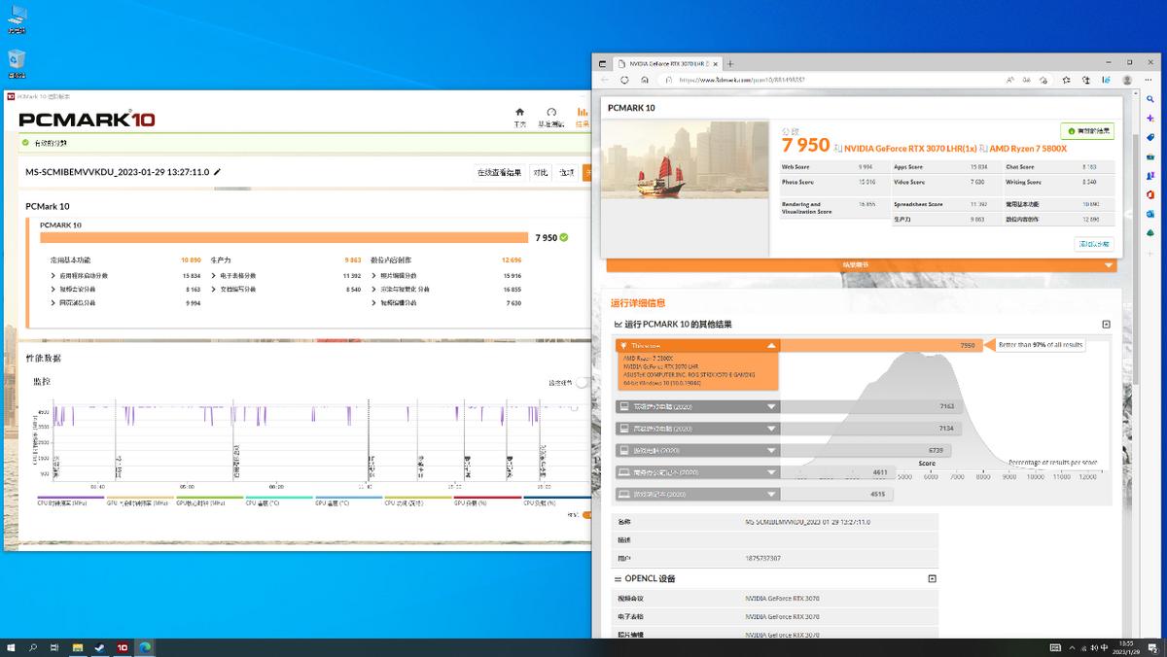Click the junk boat thumbnail on webpage
The height and width of the screenshot is (657, 1167).
(x=686, y=160)
